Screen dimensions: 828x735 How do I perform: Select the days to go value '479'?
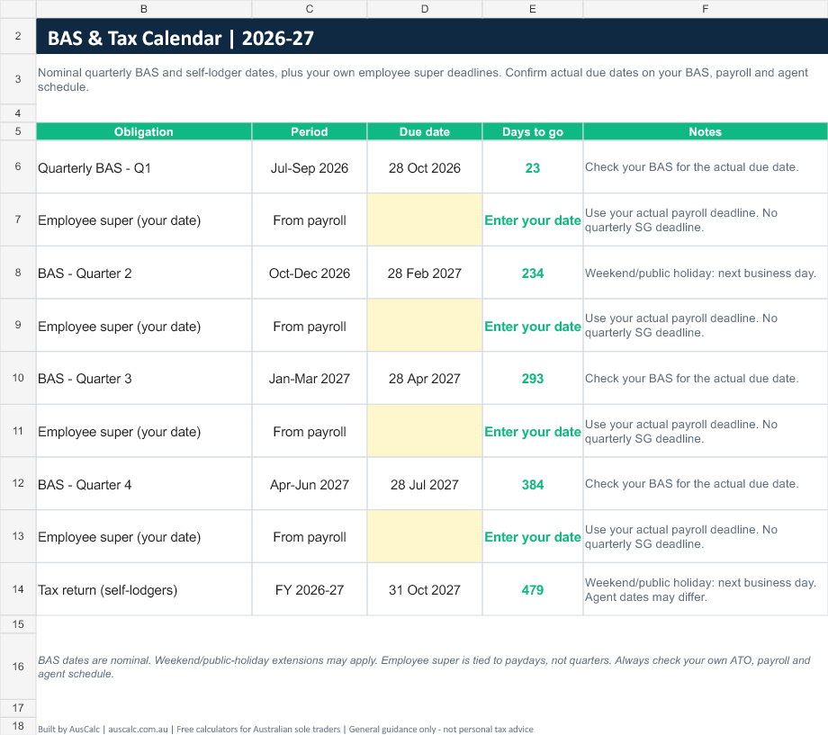tap(532, 589)
